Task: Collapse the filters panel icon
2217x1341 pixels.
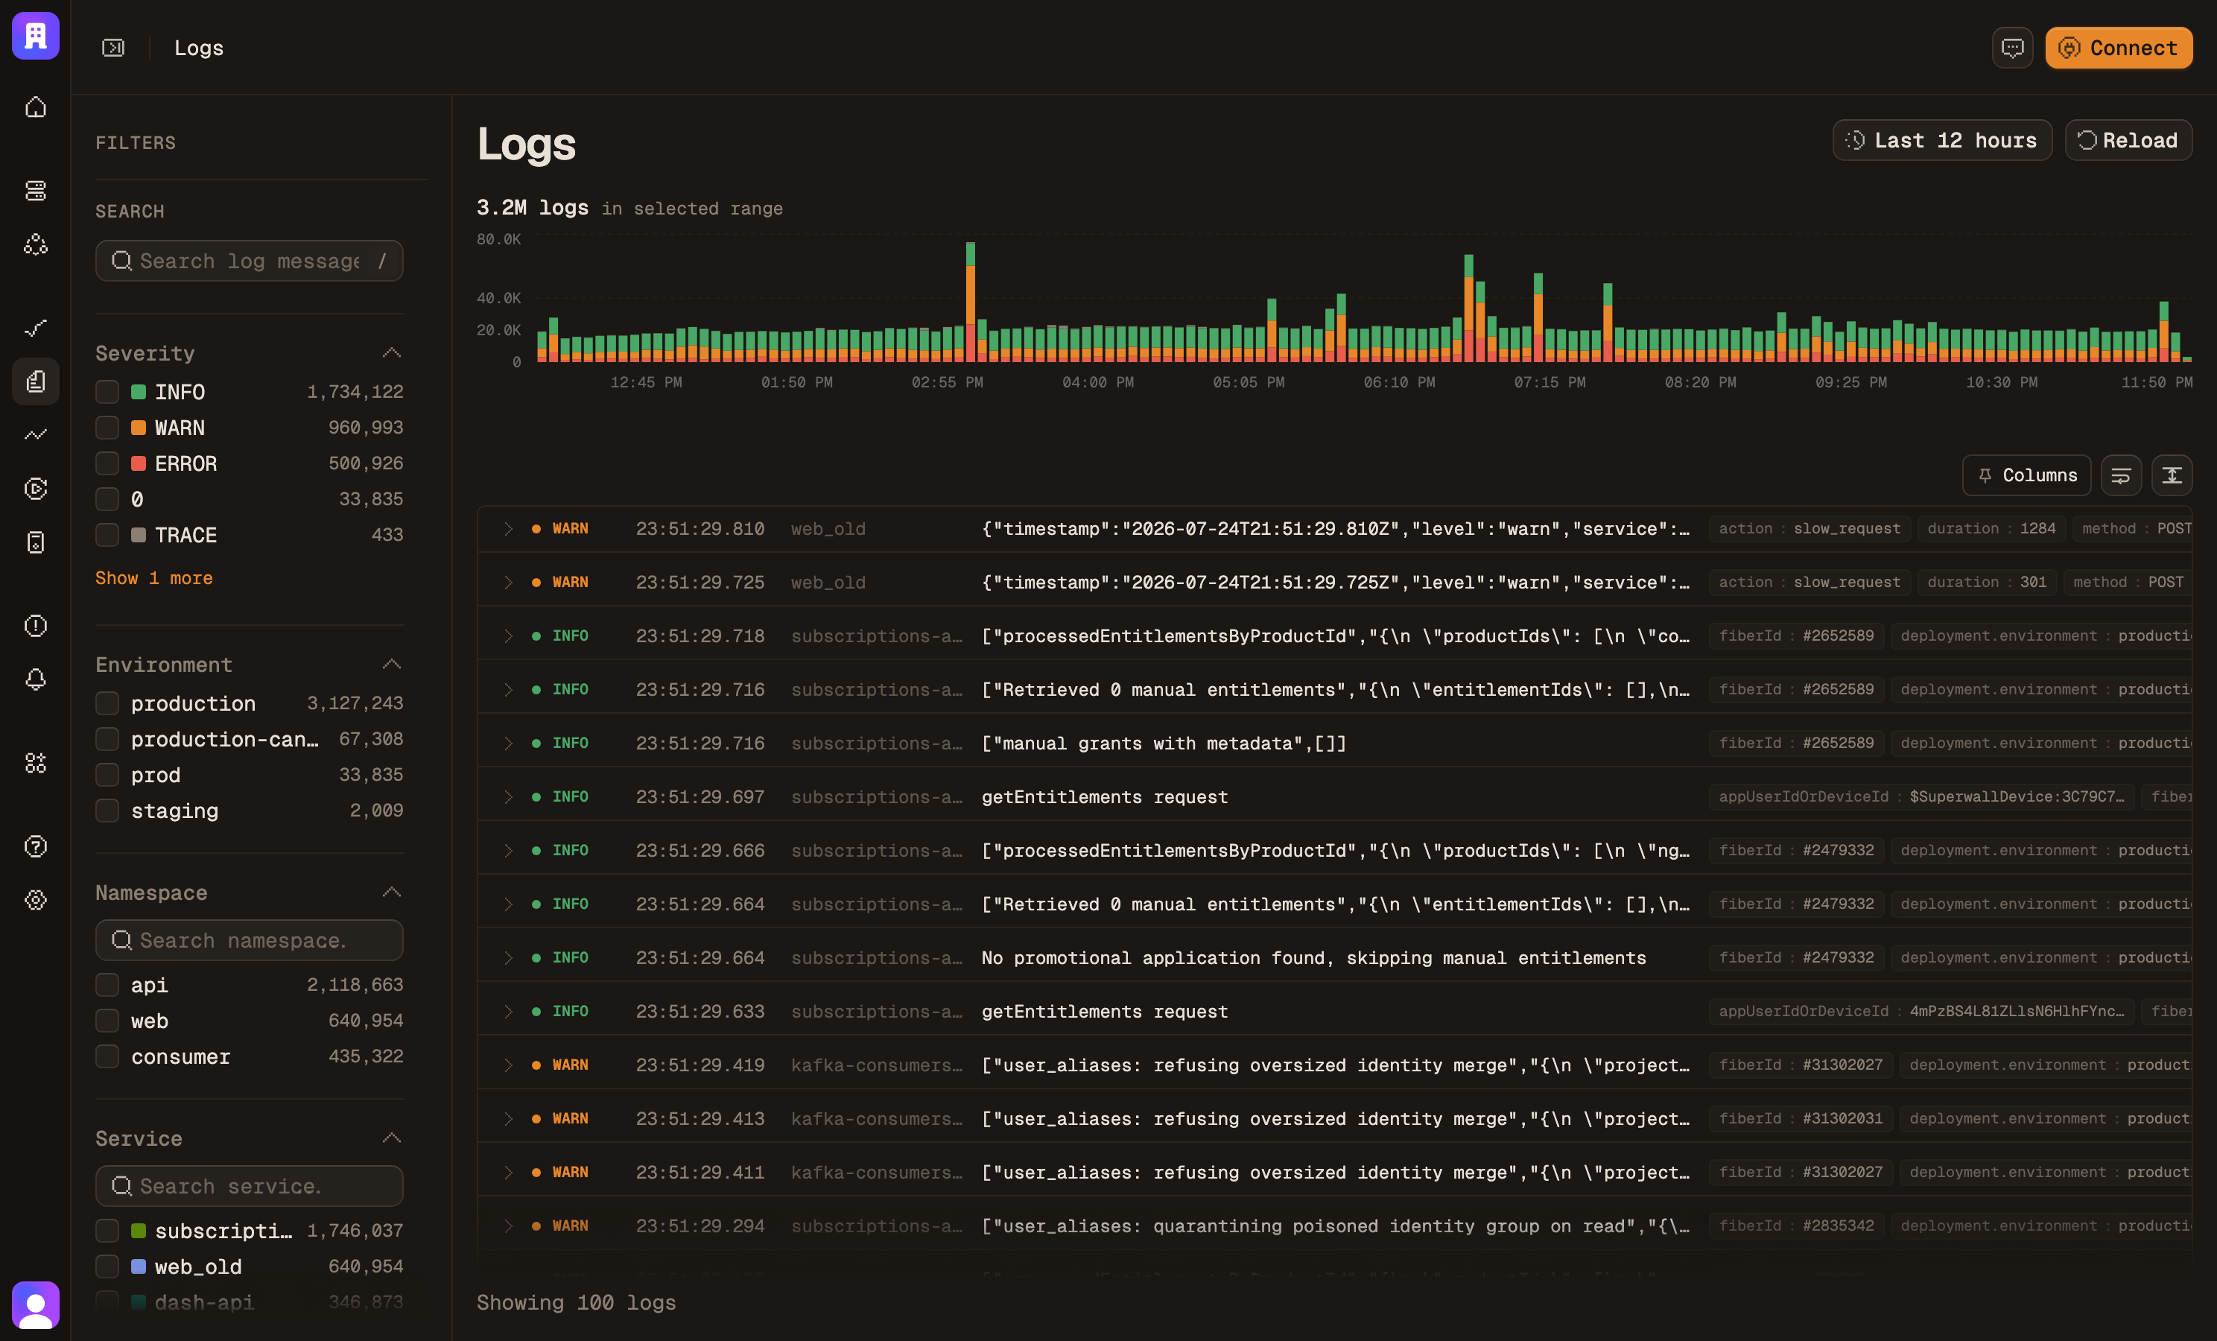Action: point(113,48)
